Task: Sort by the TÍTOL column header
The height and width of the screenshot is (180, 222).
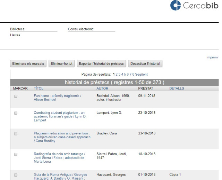Action: point(38,89)
